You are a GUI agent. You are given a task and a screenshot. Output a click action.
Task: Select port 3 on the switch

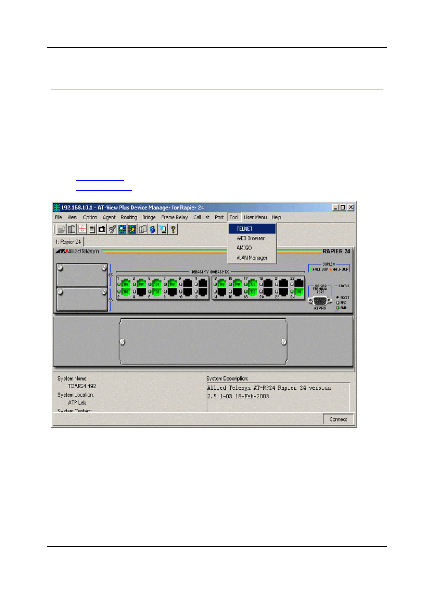[x=141, y=283]
